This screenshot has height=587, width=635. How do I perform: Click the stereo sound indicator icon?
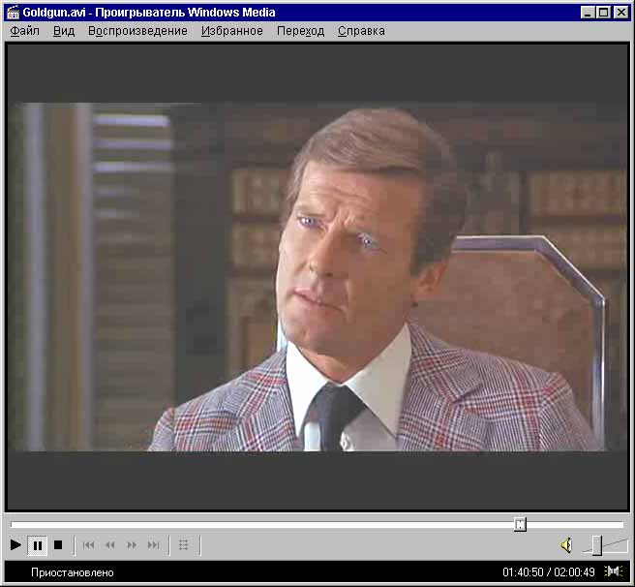point(613,572)
